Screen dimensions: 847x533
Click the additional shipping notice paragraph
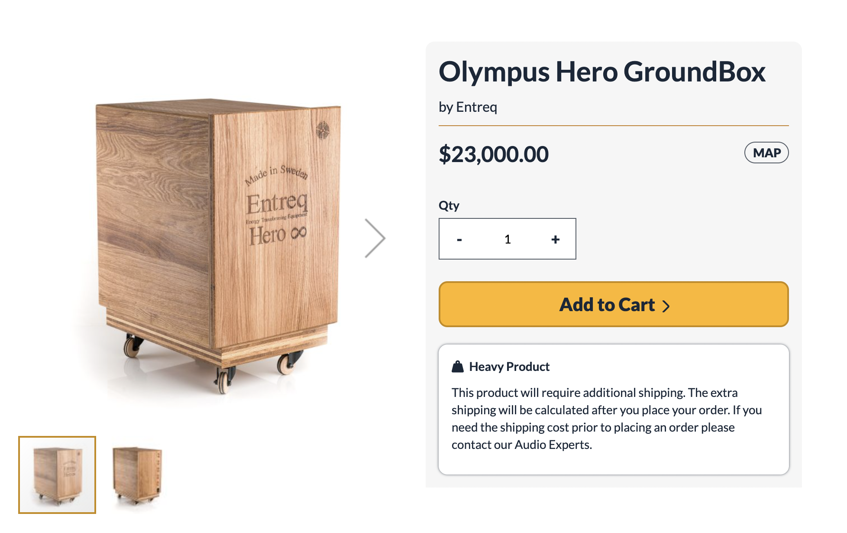coord(606,418)
